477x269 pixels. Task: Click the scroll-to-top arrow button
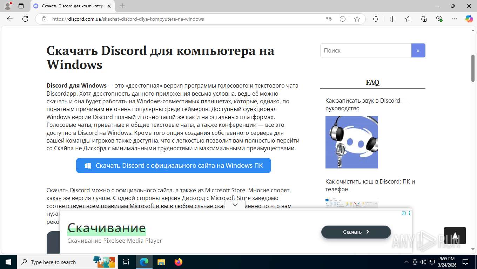[455, 236]
